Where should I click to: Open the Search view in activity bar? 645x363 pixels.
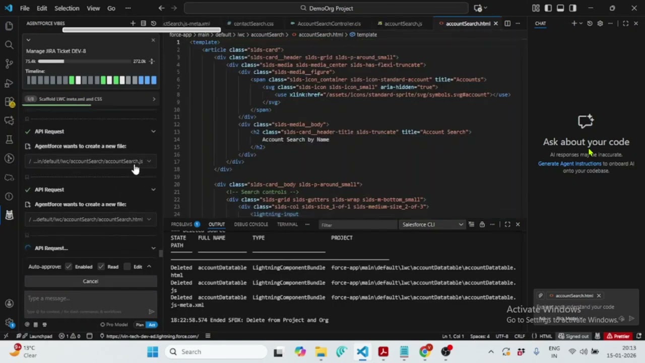[x=9, y=45]
